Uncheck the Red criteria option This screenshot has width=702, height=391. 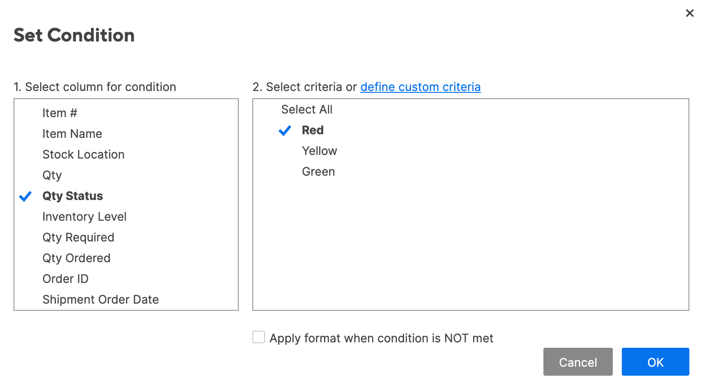(313, 130)
